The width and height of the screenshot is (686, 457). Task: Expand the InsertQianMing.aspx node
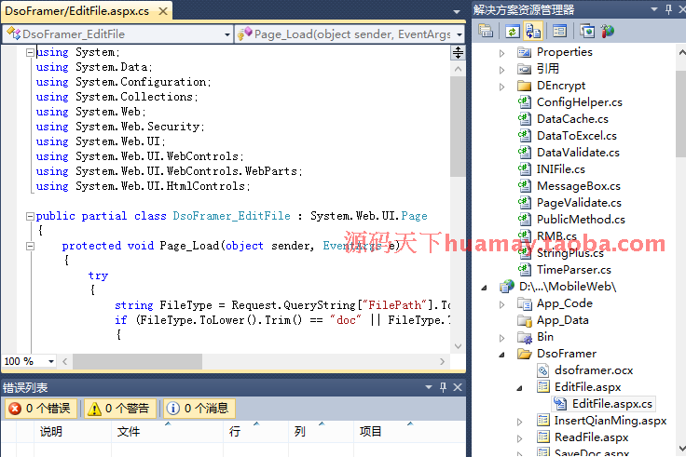click(x=519, y=422)
